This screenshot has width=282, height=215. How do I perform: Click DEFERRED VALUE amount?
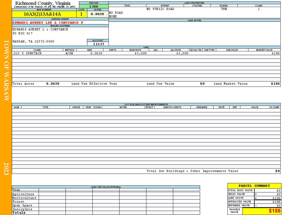click(x=279, y=206)
